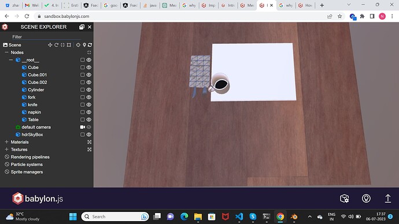This screenshot has height=224, width=399.
Task: Click the upload arrow icon in footer
Action: pos(388,199)
